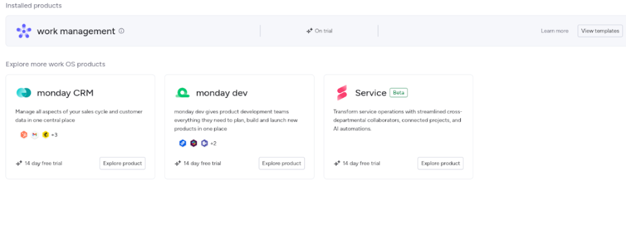Open the info icon beside work management
626x250 pixels.
point(122,31)
